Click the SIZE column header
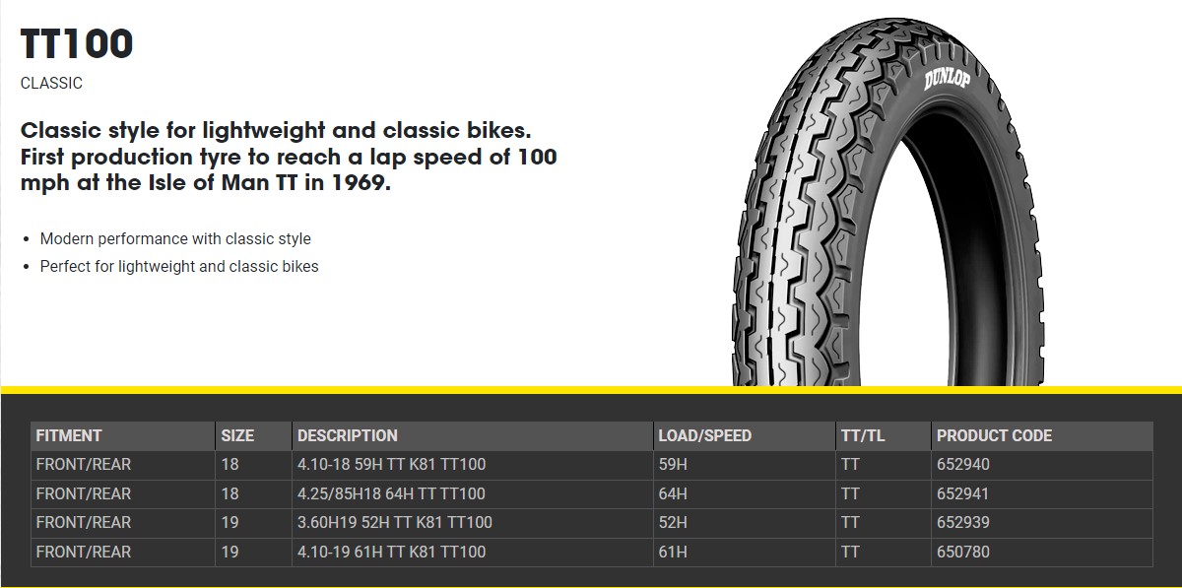Screen dimensions: 1182x588 pos(237,435)
